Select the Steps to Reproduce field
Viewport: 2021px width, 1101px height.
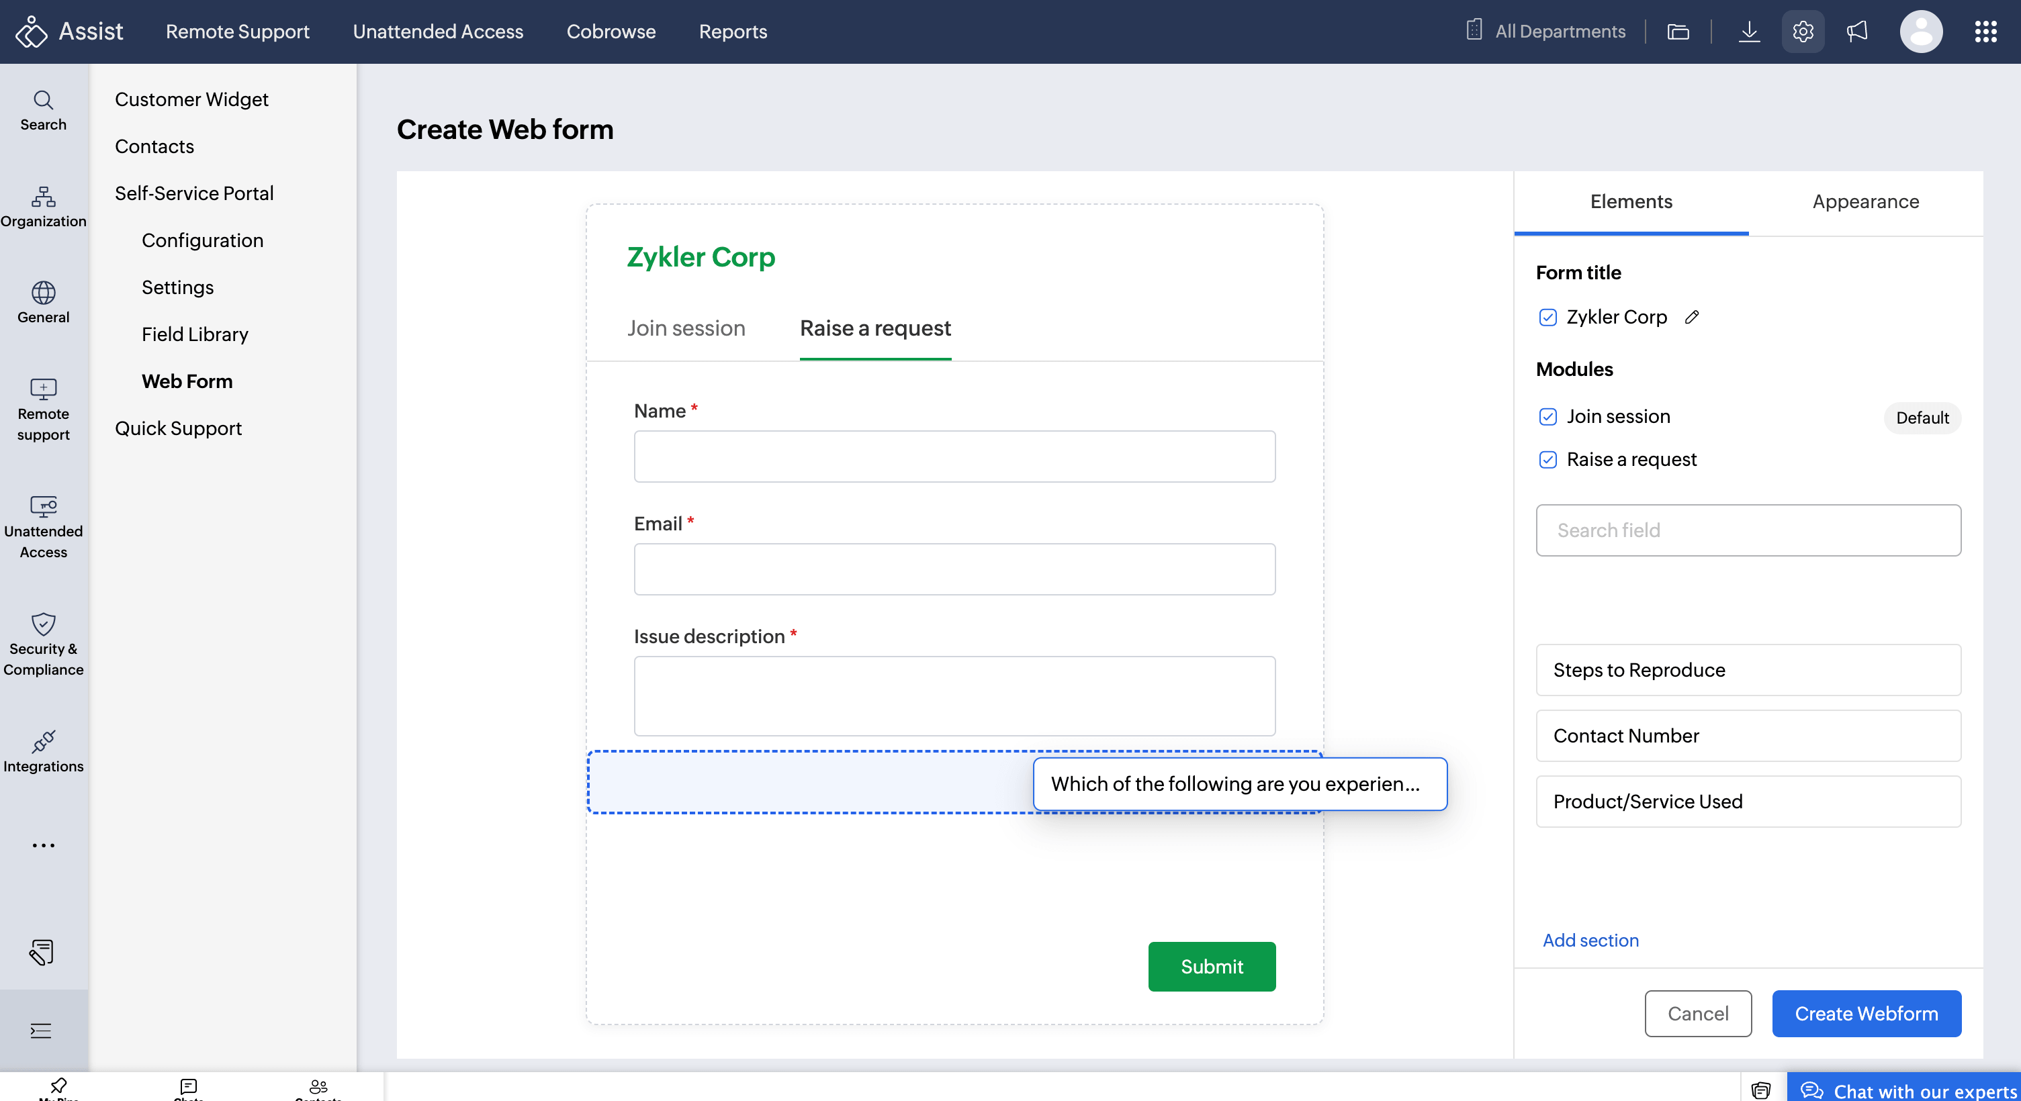1748,671
